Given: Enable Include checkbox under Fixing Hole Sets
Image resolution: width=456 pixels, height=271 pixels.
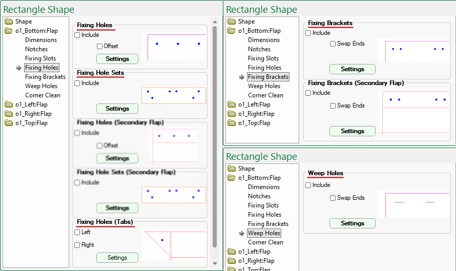Looking at the screenshot, I should pyautogui.click(x=77, y=83).
